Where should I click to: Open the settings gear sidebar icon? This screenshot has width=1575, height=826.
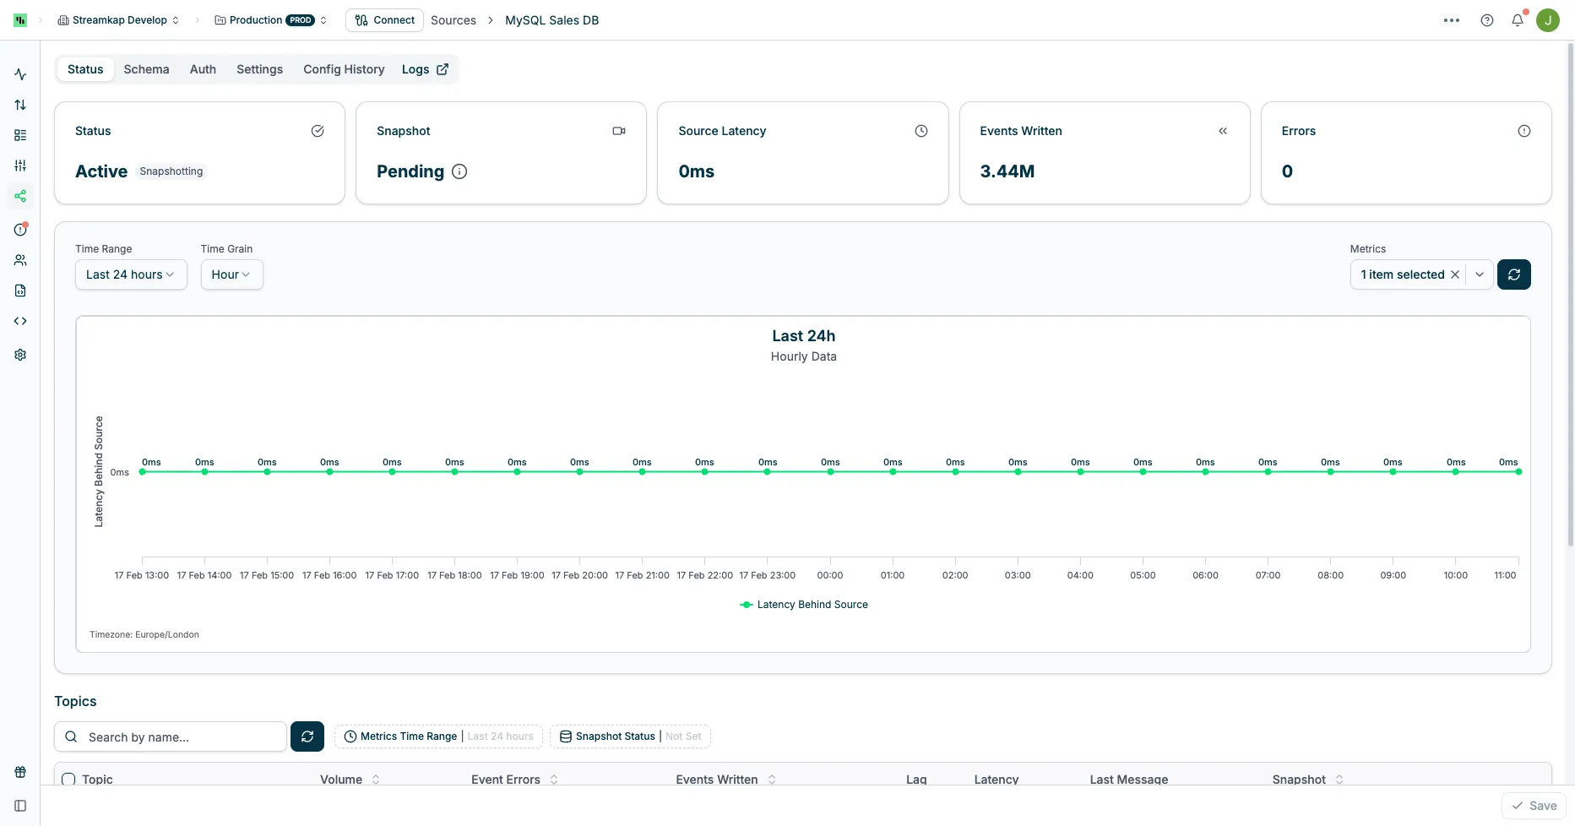coord(20,355)
